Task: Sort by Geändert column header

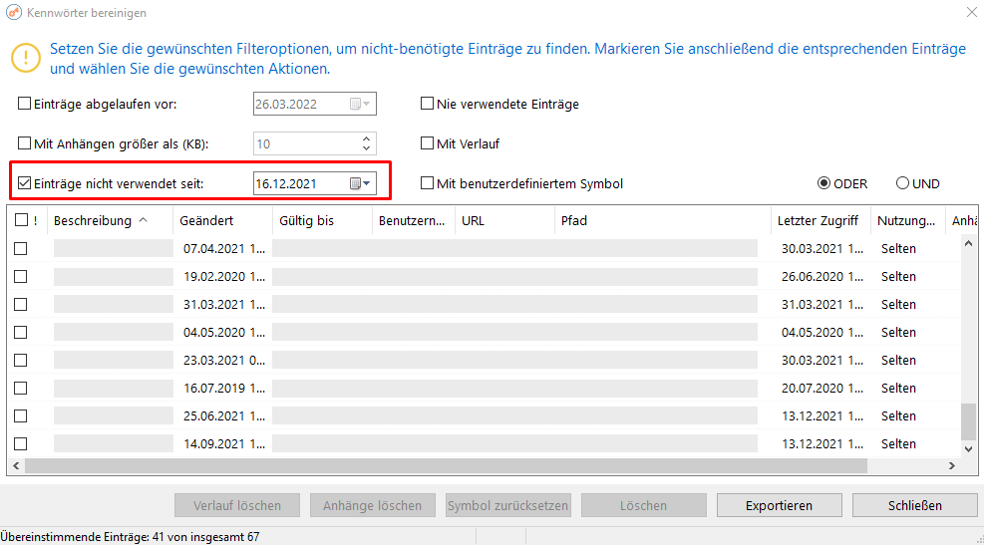Action: pos(222,221)
